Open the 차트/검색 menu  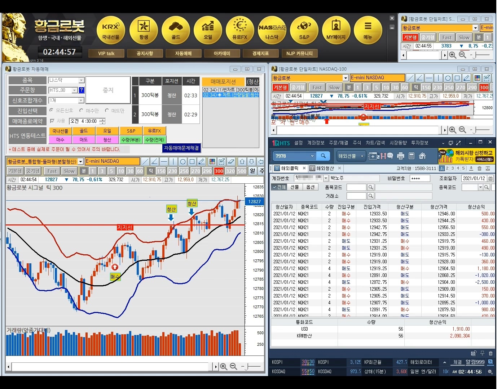(x=375, y=143)
